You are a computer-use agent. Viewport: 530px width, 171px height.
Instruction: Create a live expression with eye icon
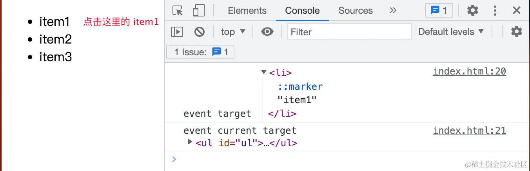267,32
